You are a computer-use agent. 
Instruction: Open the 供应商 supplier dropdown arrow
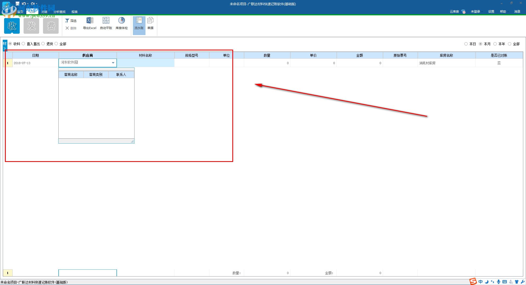click(113, 63)
